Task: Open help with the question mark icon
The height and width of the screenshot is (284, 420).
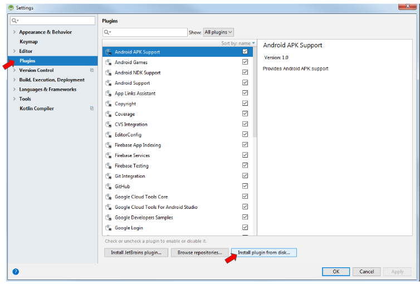Action: tap(16, 272)
